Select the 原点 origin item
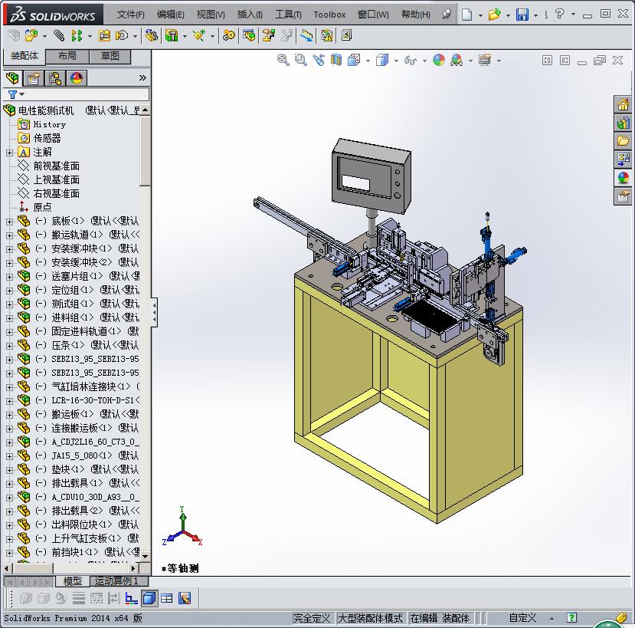This screenshot has width=635, height=628. pyautogui.click(x=42, y=207)
